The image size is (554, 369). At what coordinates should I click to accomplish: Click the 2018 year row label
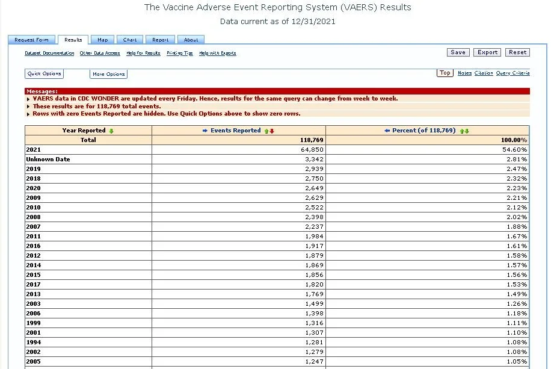(x=33, y=179)
